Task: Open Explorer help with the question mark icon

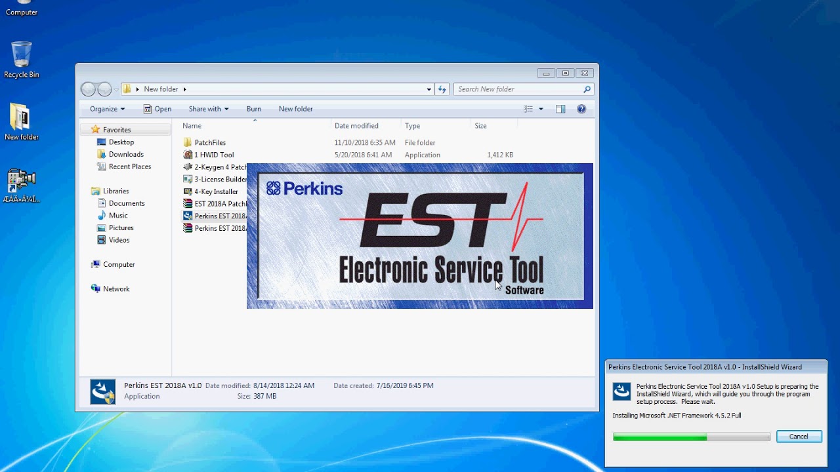Action: 581,109
